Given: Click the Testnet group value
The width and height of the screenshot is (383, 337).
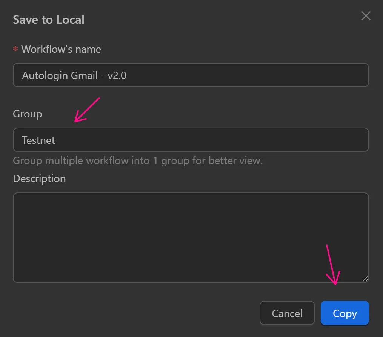Looking at the screenshot, I should pos(38,140).
